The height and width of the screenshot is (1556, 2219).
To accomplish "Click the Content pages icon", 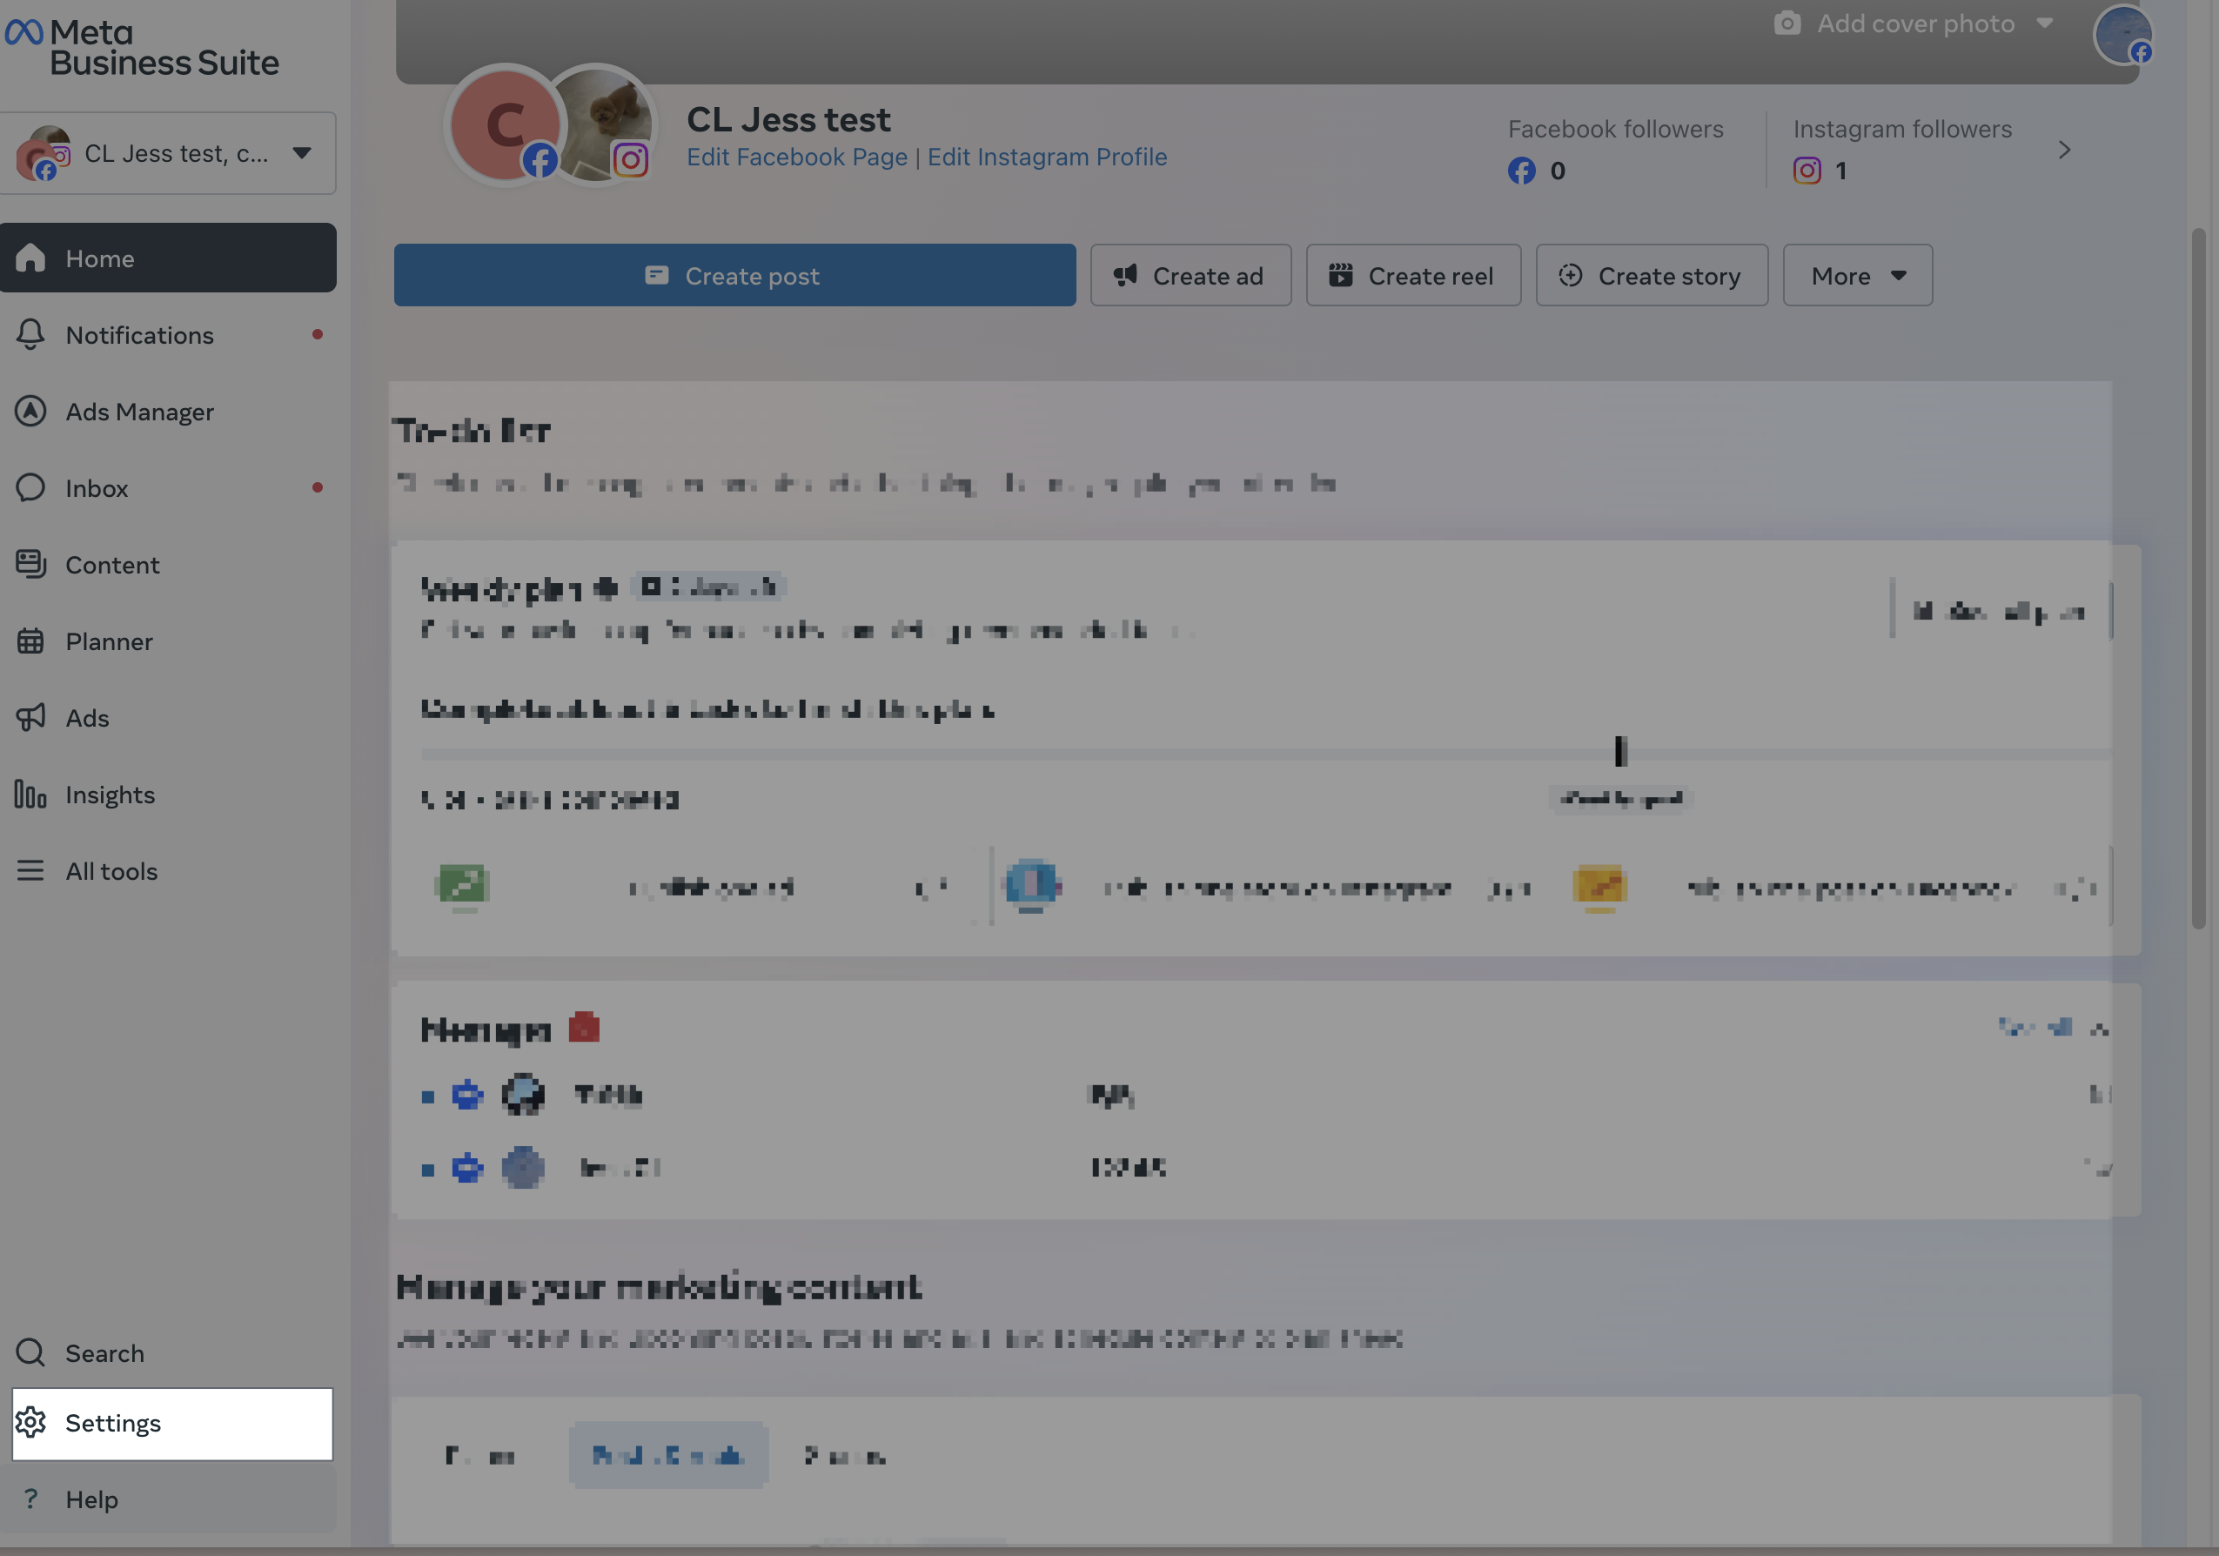I will (x=30, y=563).
